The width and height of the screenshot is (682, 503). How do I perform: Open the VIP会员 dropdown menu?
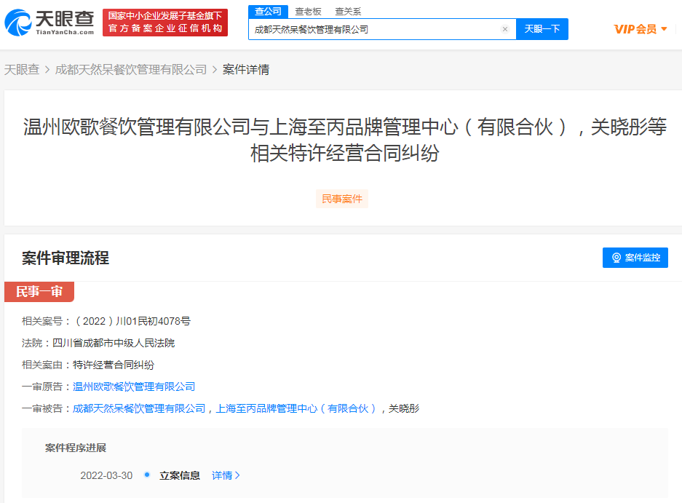(641, 29)
